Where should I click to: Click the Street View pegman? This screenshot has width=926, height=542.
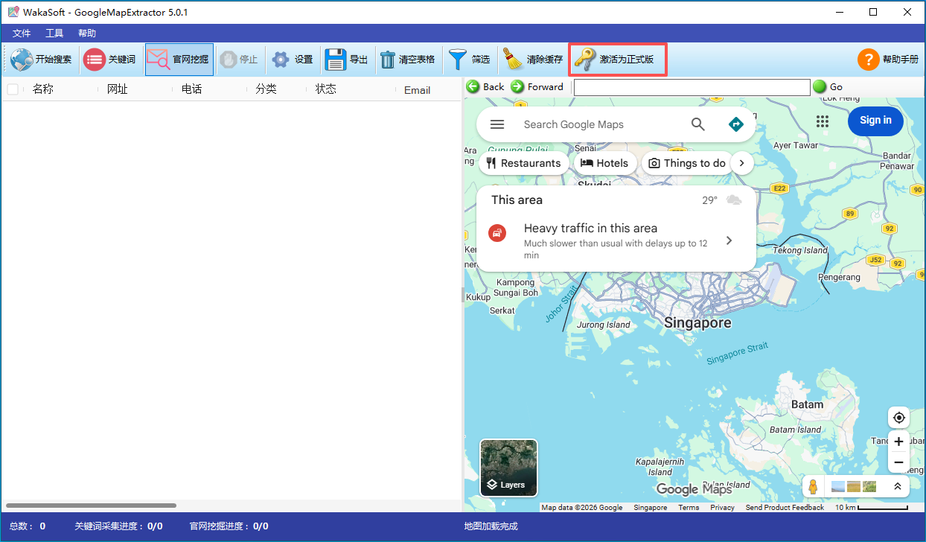click(x=814, y=487)
